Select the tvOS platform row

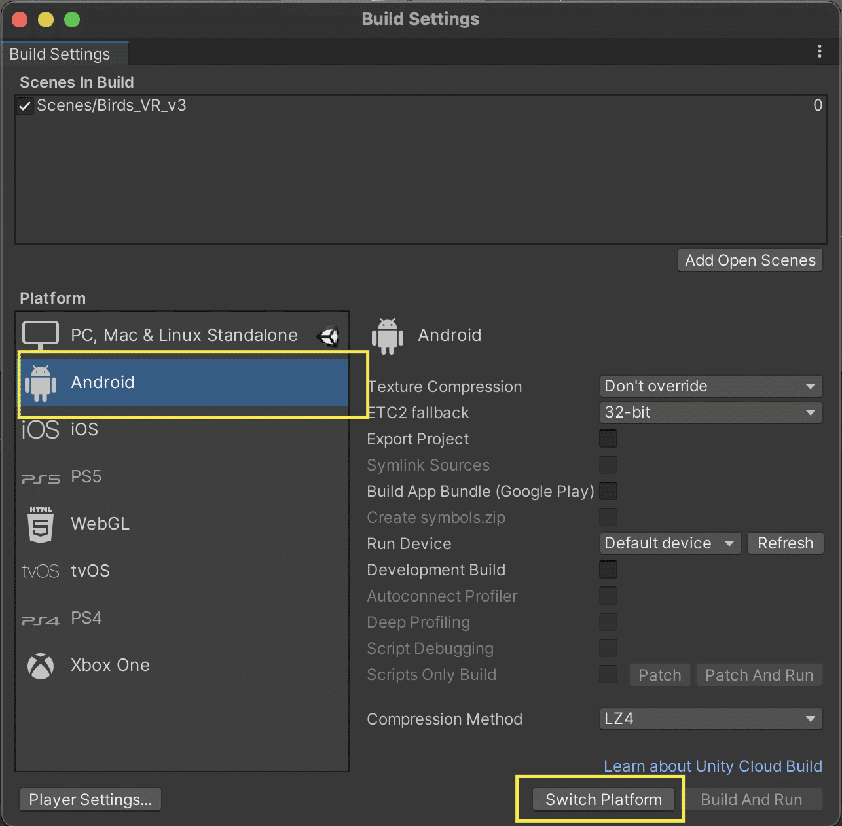[182, 571]
